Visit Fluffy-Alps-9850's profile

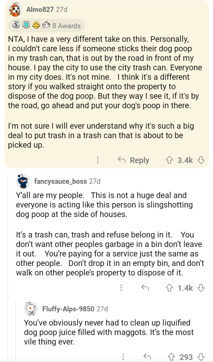(x=68, y=309)
